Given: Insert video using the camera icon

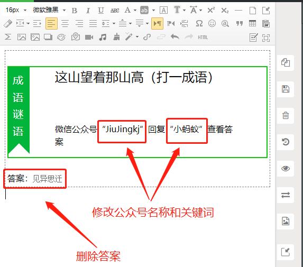Looking at the screenshot, I should coord(89,37).
